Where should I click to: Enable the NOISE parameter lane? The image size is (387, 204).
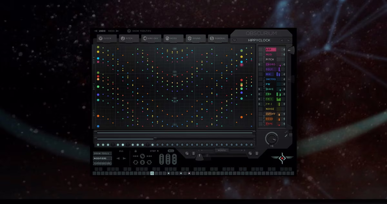[270, 109]
